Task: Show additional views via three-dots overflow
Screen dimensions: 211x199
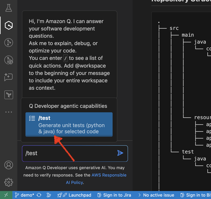Action: [9, 112]
